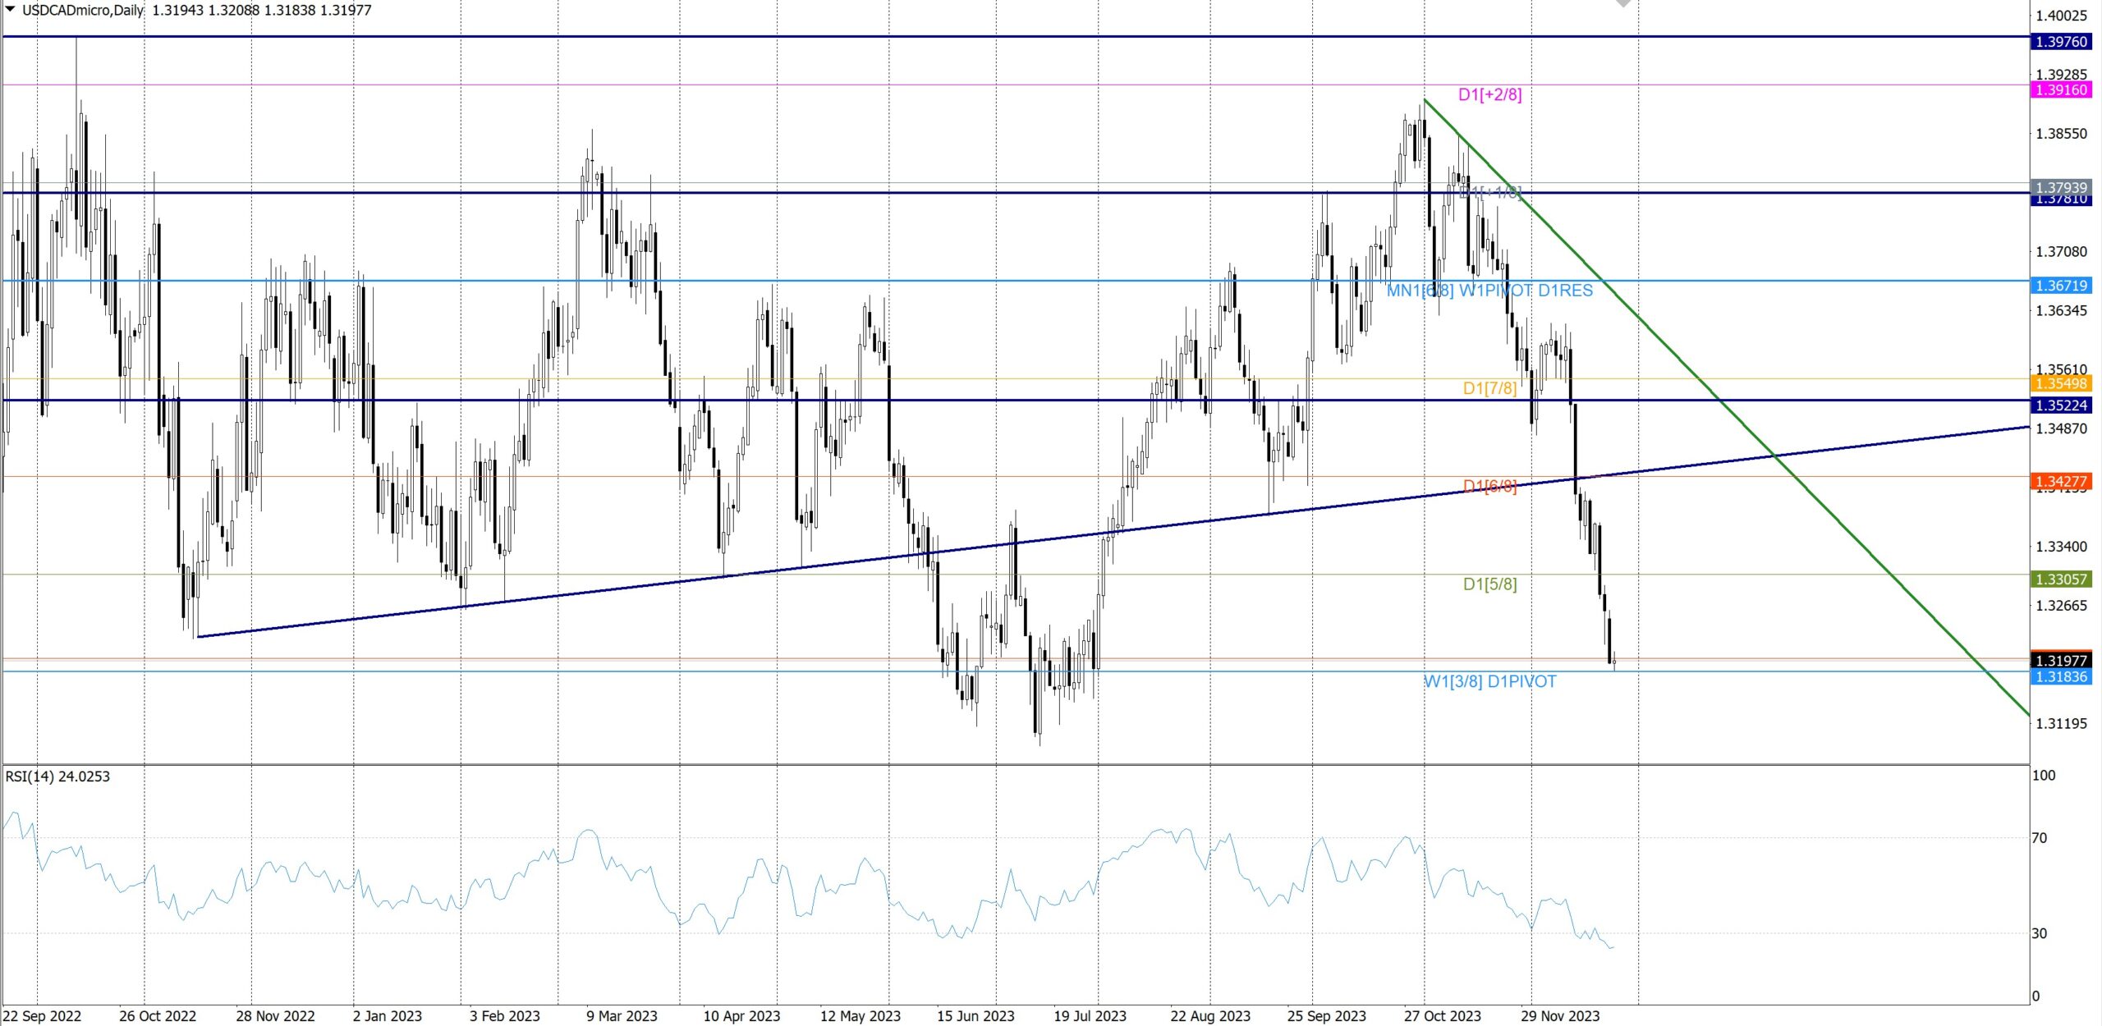Click the dark blue 1.35224 price tag
The width and height of the screenshot is (2102, 1026).
pyautogui.click(x=2061, y=405)
